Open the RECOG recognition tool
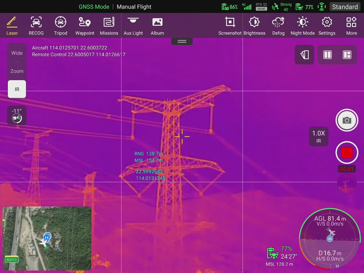 point(36,26)
